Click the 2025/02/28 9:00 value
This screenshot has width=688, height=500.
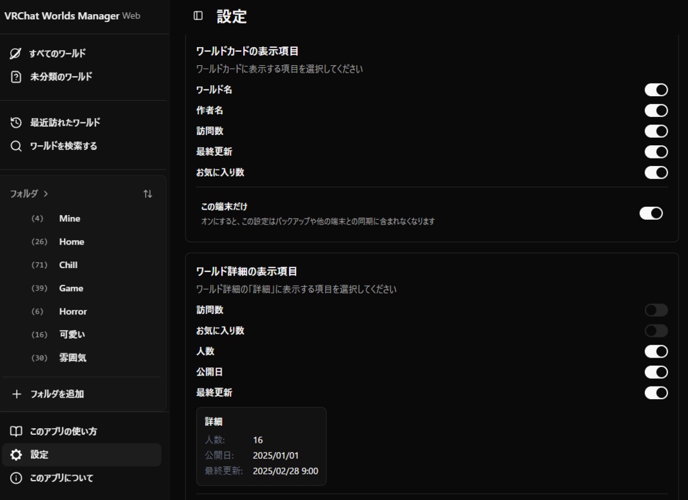(286, 471)
